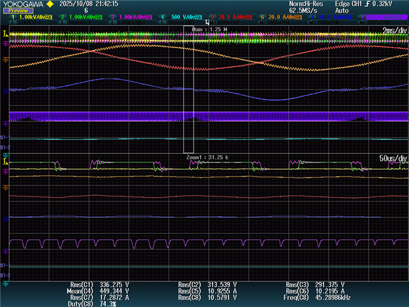Click S1-1 label in Zoom1 window
The image size is (409, 307).
(x=5, y=265)
